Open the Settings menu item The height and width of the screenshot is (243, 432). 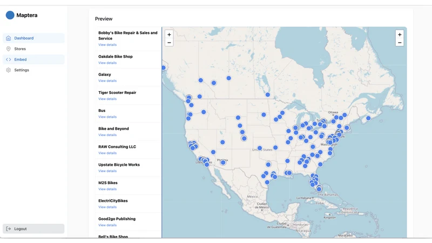tap(33, 70)
